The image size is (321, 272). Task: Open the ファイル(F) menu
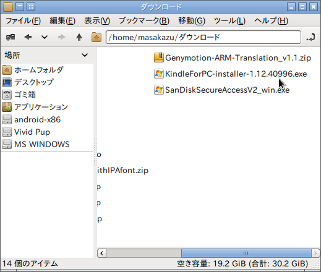(x=24, y=21)
